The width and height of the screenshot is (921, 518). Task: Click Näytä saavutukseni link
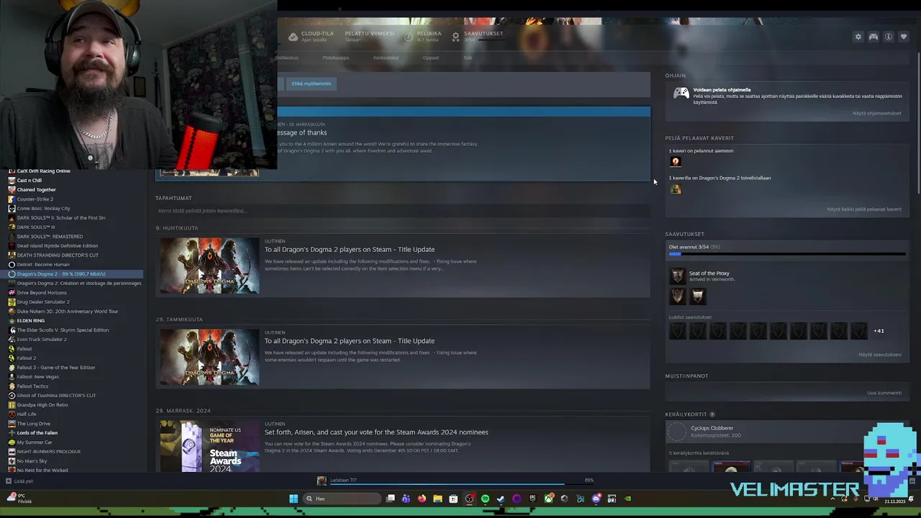[x=879, y=355]
